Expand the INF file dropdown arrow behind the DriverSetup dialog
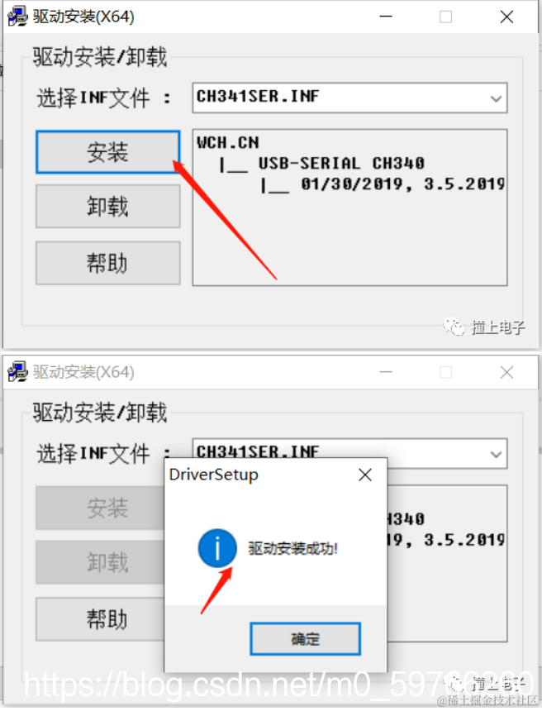 [x=497, y=454]
